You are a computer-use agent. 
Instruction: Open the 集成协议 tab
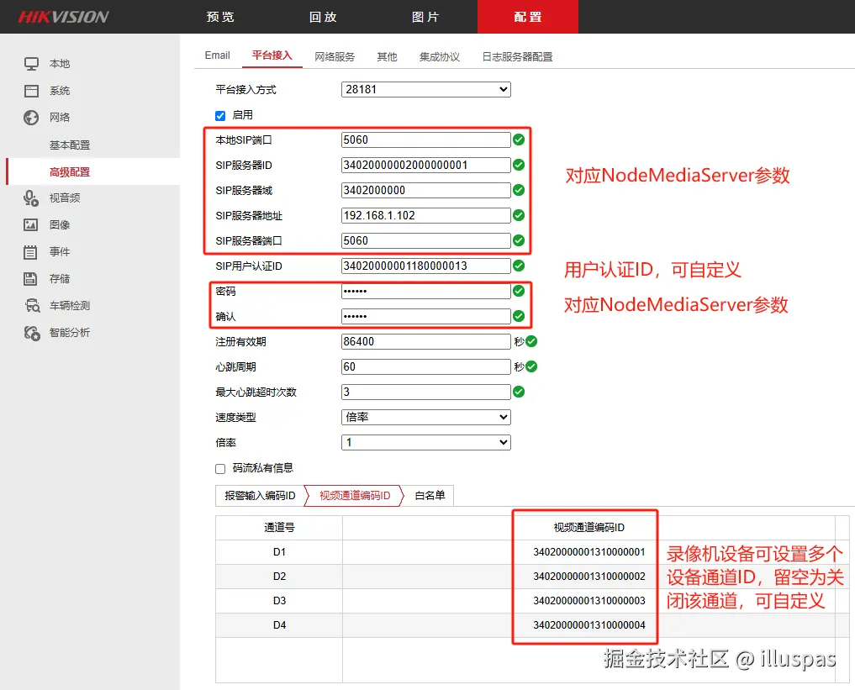(x=440, y=56)
